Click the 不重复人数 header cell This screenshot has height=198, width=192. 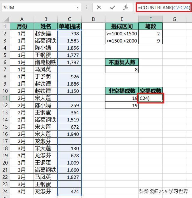pos(122,62)
